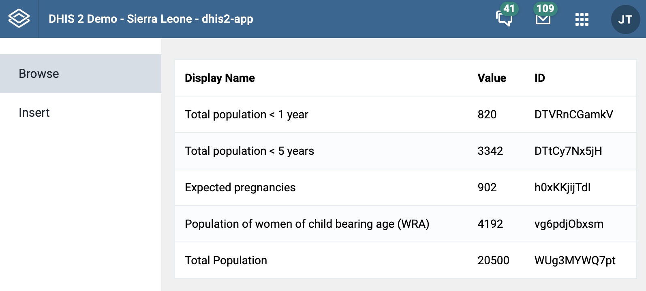The height and width of the screenshot is (291, 646).
Task: Select the Total population < 5 years row
Action: point(405,151)
